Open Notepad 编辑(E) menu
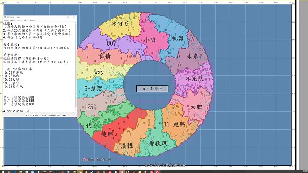Image resolution: width=308 pixels, height=173 pixels. pyautogui.click(x=13, y=20)
